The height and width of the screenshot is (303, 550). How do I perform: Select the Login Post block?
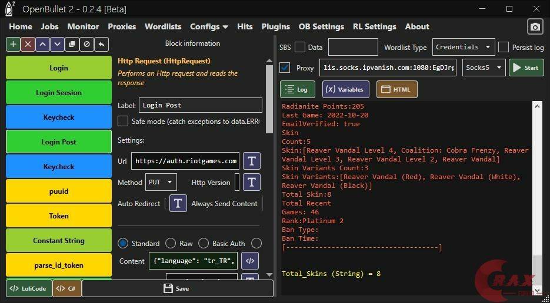tap(59, 142)
